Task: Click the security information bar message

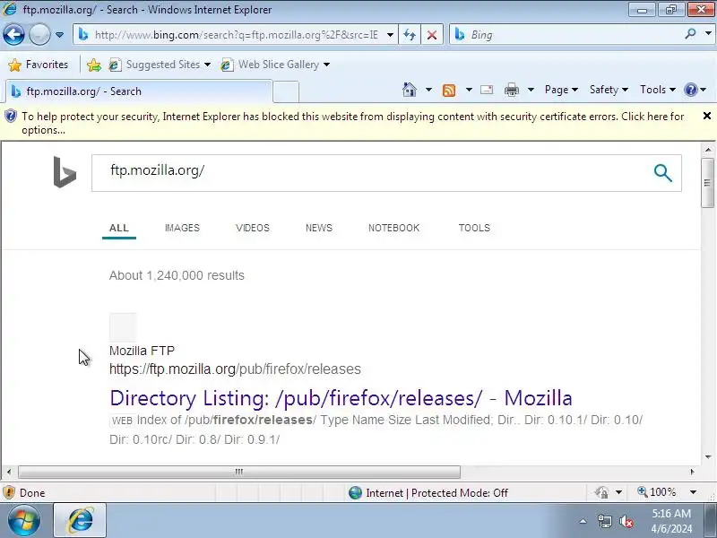Action: pyautogui.click(x=352, y=123)
